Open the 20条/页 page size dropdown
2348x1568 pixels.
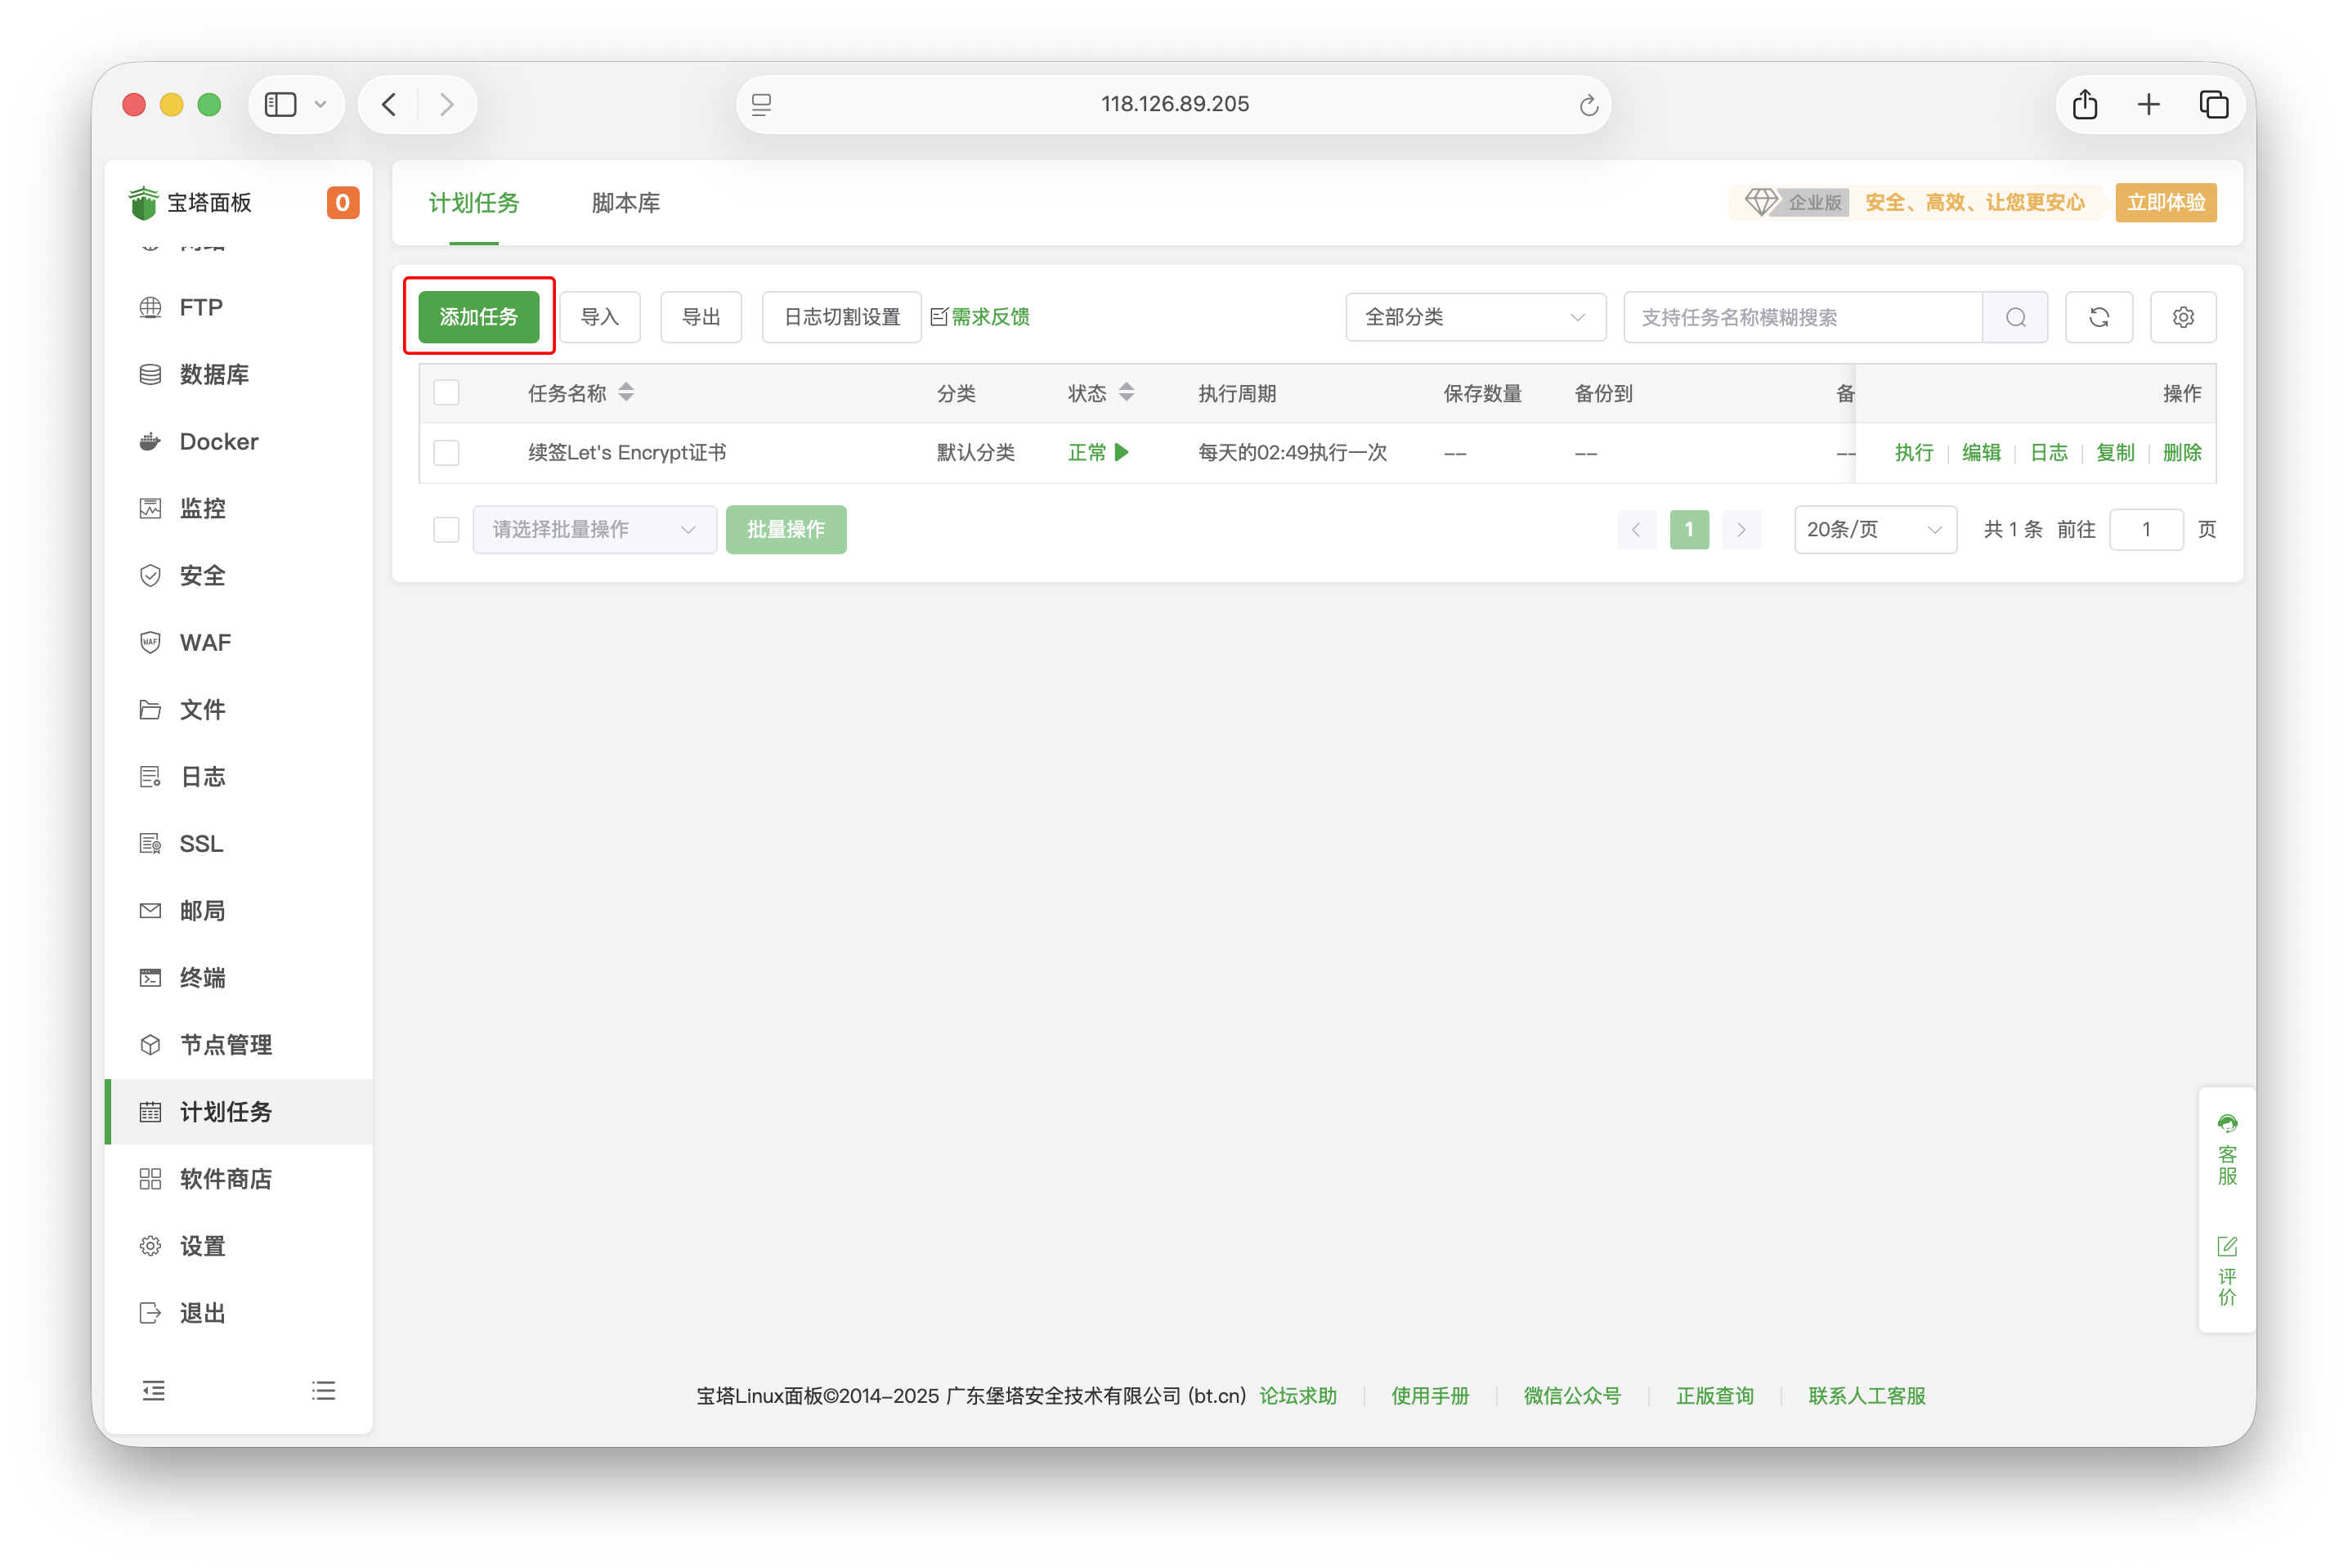pos(1874,529)
